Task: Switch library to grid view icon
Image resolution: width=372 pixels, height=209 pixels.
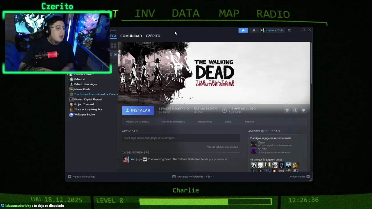Action: point(114,46)
